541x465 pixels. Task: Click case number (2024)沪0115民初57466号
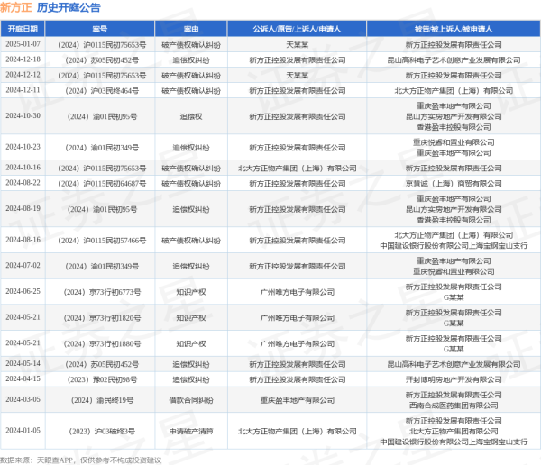coord(102,241)
